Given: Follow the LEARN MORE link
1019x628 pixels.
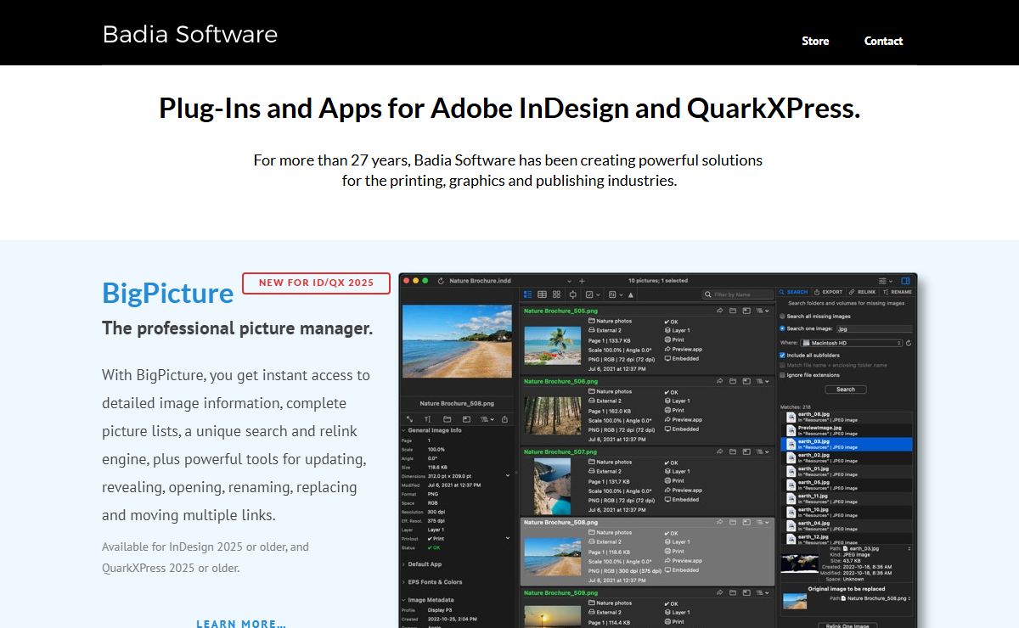Looking at the screenshot, I should pyautogui.click(x=241, y=624).
